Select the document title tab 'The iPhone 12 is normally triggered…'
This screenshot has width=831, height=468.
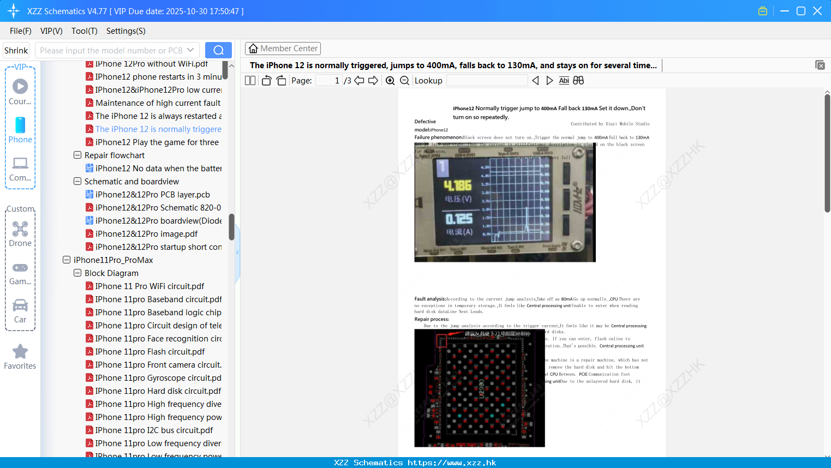[453, 65]
